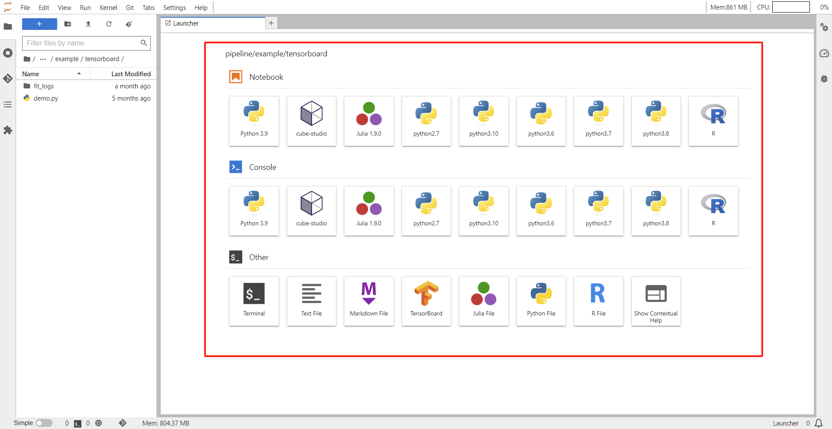This screenshot has width=832, height=429.
Task: Open python2.7 console
Action: pos(426,211)
